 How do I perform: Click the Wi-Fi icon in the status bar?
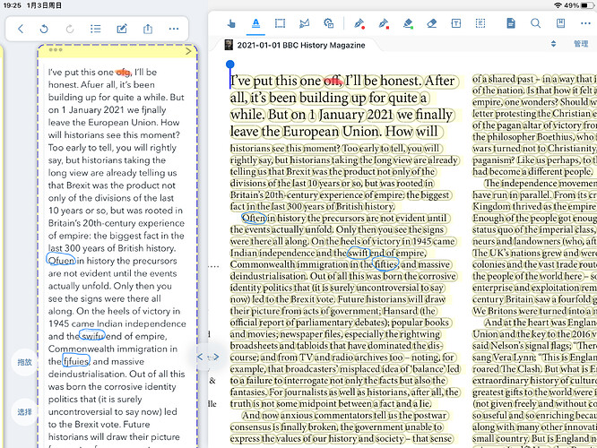tap(558, 5)
